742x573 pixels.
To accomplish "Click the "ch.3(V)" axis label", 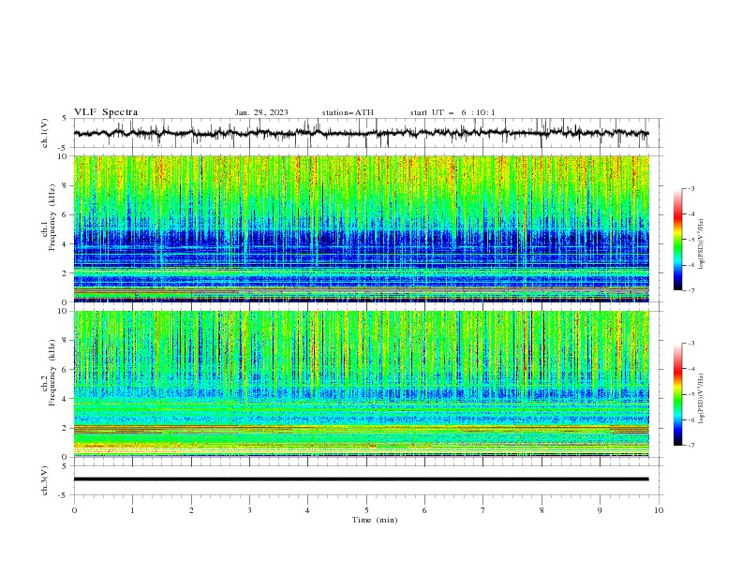I will 45,480.
